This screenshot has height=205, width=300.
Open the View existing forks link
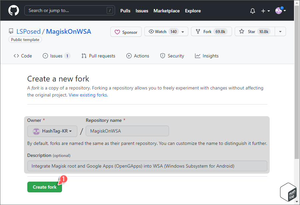(x=88, y=95)
